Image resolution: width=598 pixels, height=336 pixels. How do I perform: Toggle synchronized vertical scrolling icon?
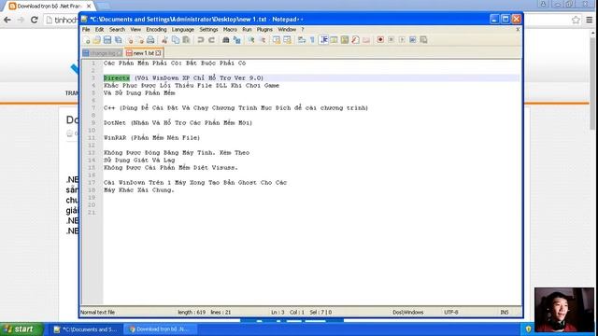(277, 40)
